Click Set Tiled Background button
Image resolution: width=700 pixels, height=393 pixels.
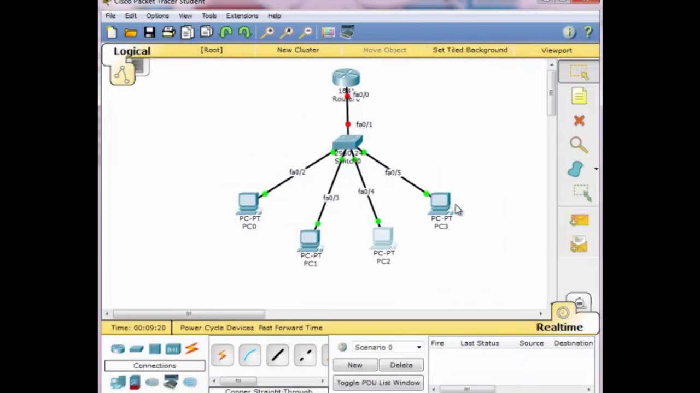pos(470,50)
